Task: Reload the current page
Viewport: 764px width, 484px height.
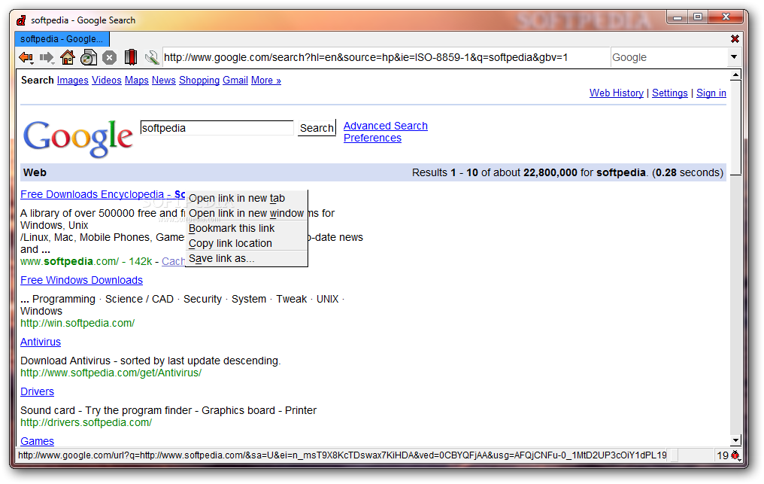Action: click(x=89, y=57)
